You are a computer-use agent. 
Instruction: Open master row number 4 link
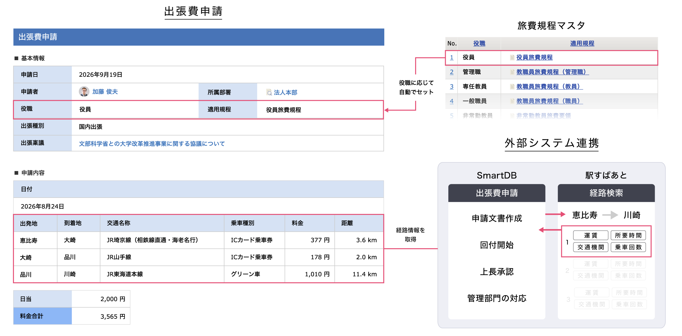click(452, 101)
